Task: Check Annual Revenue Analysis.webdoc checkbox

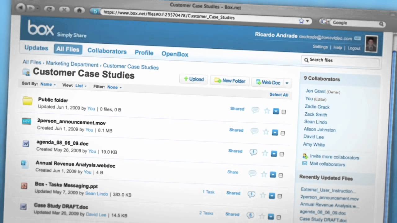Action: [281, 175]
